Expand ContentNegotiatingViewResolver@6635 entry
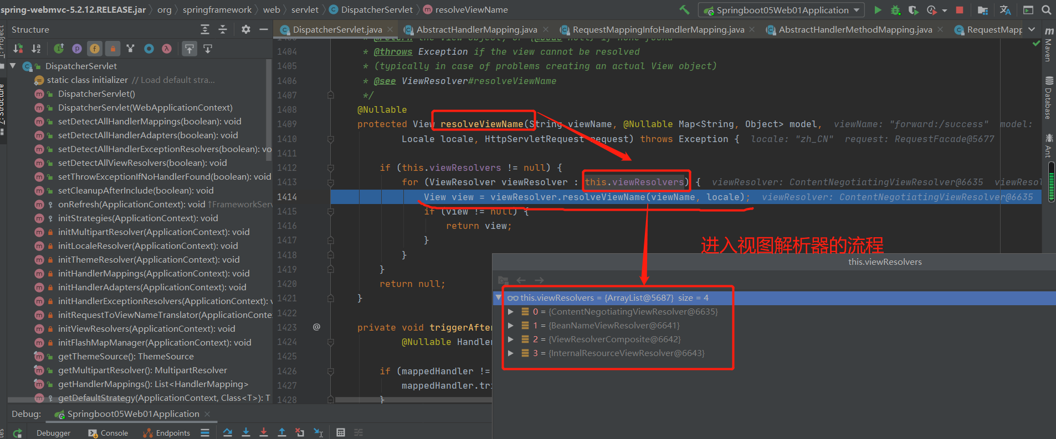This screenshot has width=1056, height=439. click(x=510, y=312)
